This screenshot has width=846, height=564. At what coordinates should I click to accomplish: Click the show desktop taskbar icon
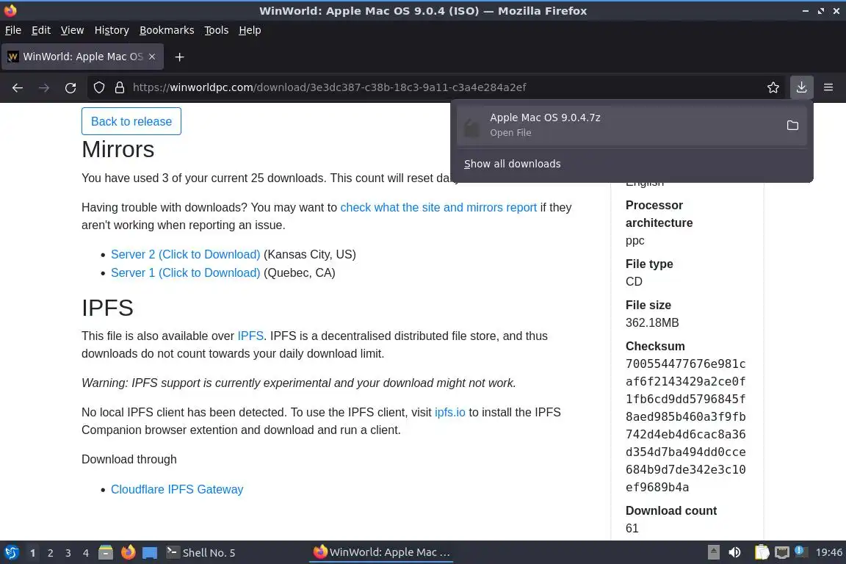click(x=150, y=553)
